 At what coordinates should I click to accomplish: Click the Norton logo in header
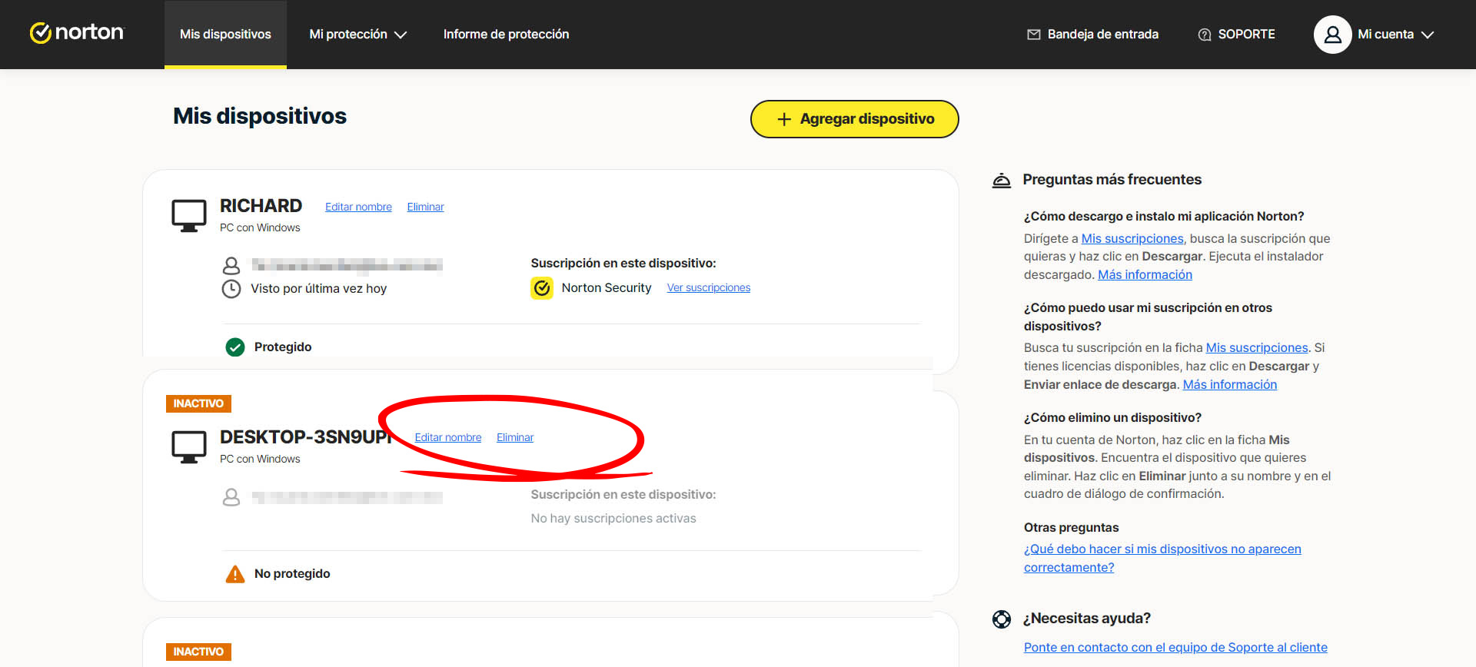77,33
